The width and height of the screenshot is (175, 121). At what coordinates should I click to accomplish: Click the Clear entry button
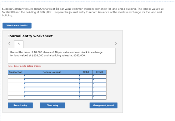tap(52, 105)
